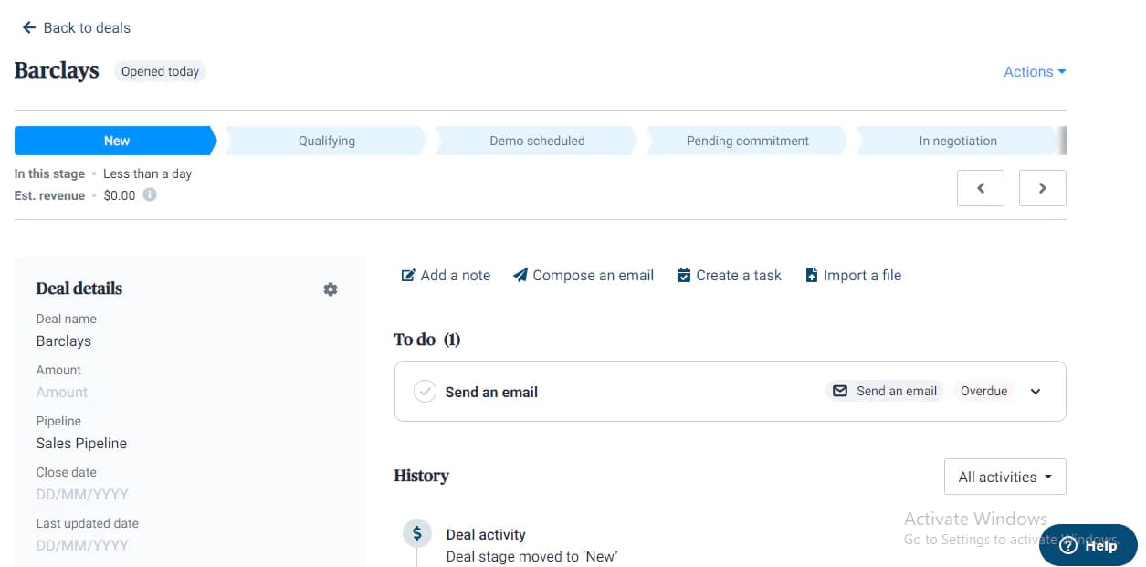Click the Send an email task title
Image resolution: width=1146 pixels, height=567 pixels.
[491, 392]
